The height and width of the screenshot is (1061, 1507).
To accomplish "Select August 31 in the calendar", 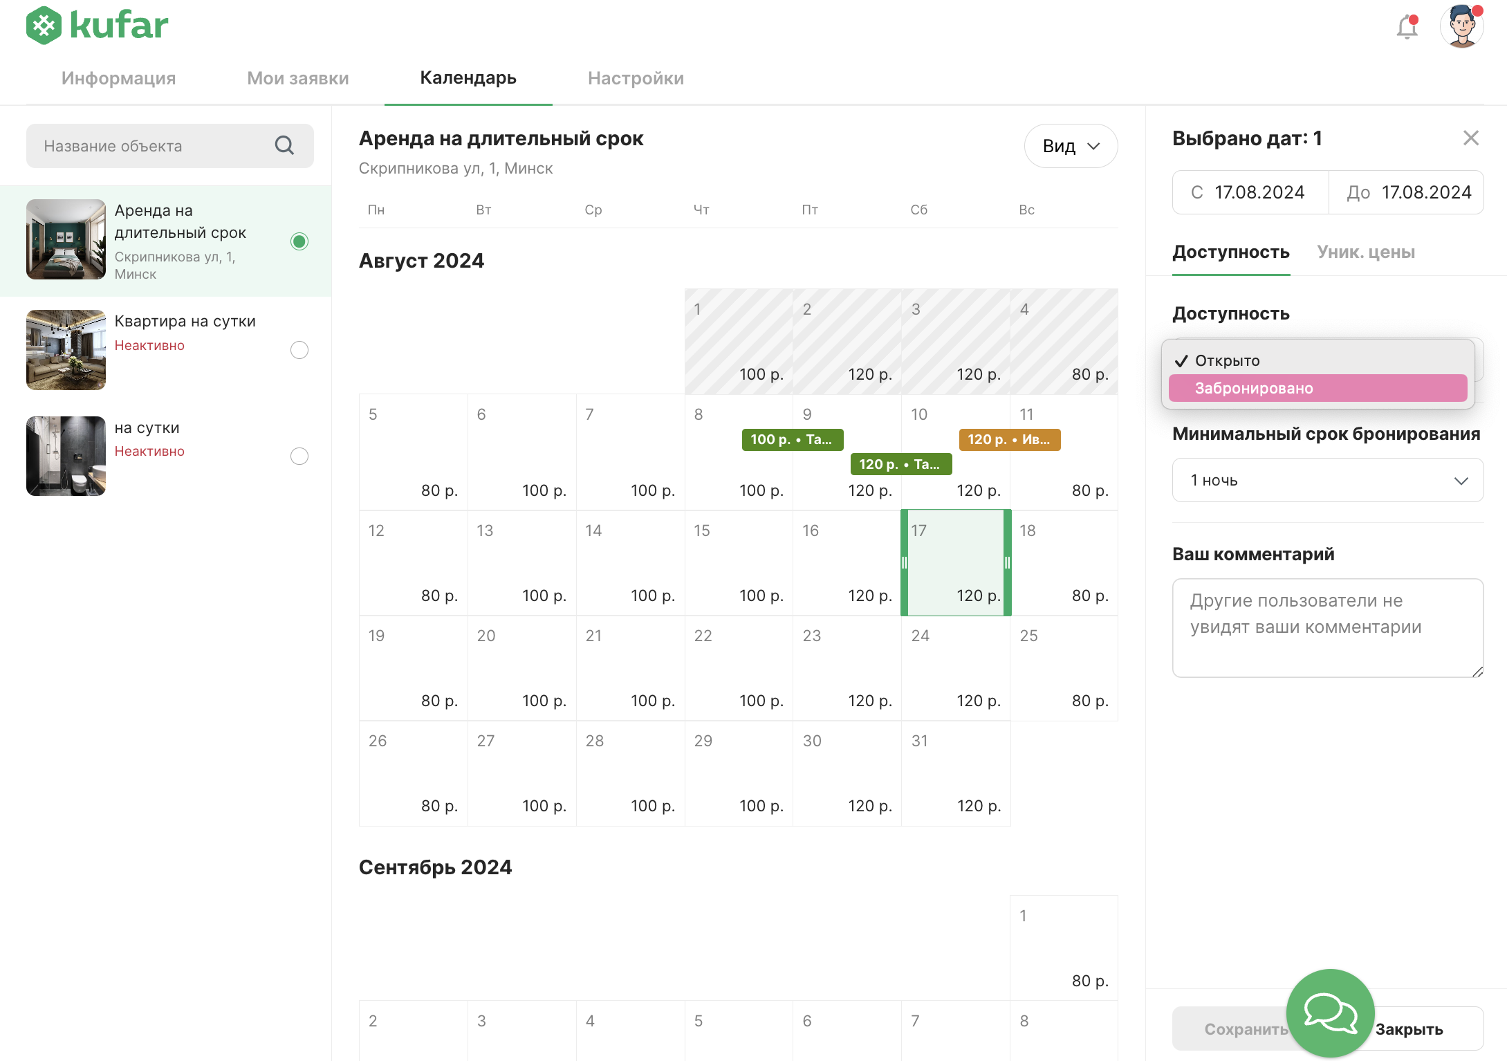I will coord(956,773).
